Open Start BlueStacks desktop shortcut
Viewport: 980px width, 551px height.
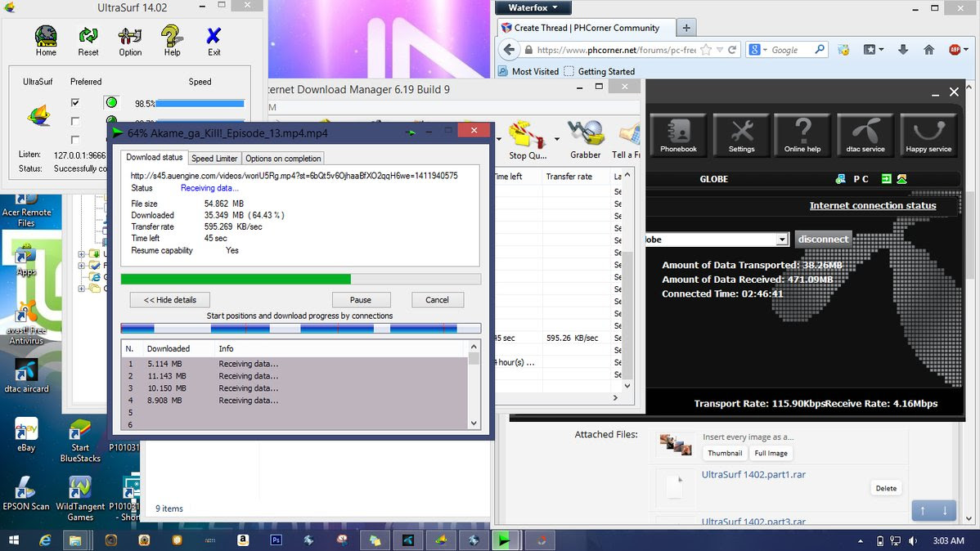tap(80, 441)
